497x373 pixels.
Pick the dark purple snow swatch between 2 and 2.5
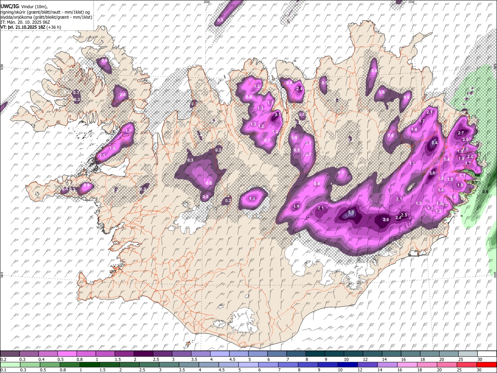tap(143, 354)
